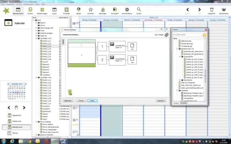Open the Einstellungen menu
231x144 pixels.
[28, 4]
